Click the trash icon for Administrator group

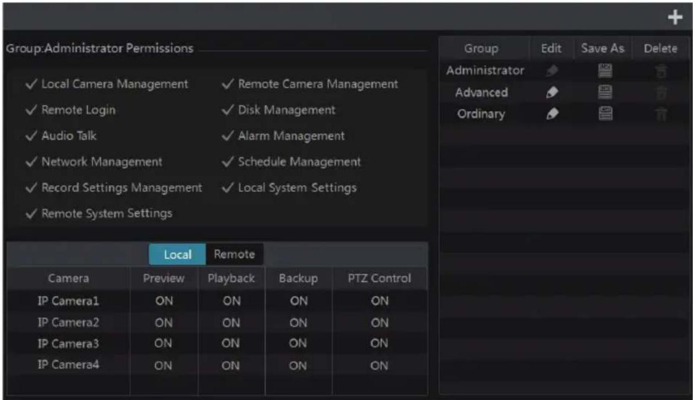click(660, 71)
